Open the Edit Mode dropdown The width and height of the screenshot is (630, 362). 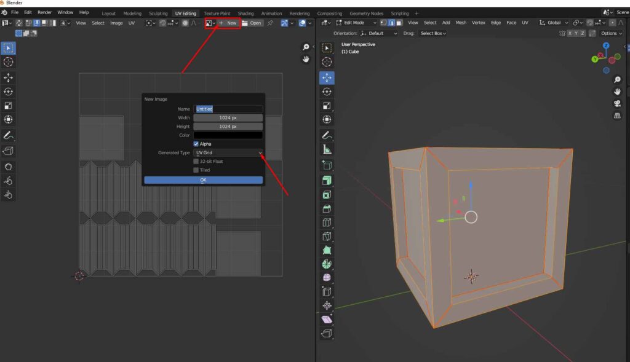pyautogui.click(x=356, y=23)
